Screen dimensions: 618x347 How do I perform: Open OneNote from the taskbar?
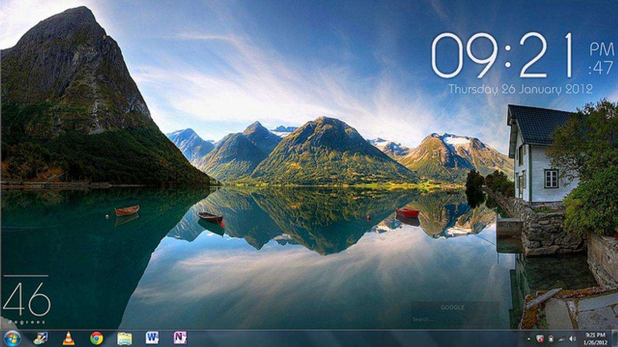tap(180, 338)
